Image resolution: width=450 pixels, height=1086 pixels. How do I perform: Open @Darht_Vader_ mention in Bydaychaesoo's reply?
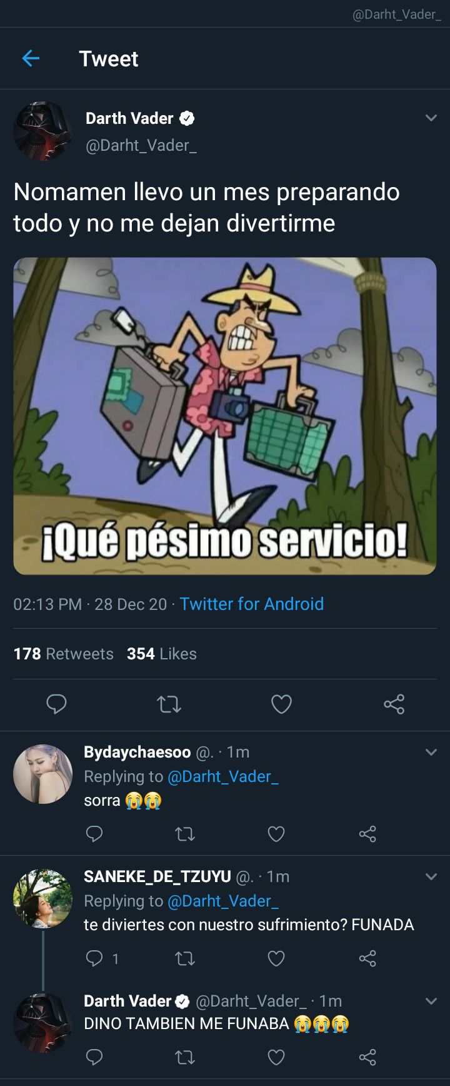[223, 776]
